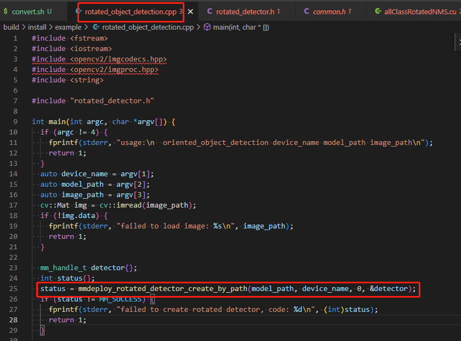Click the CUDA icon on allClassRotatedNMS.cu tab
Viewport: 461px width, 341px height.
(x=377, y=11)
